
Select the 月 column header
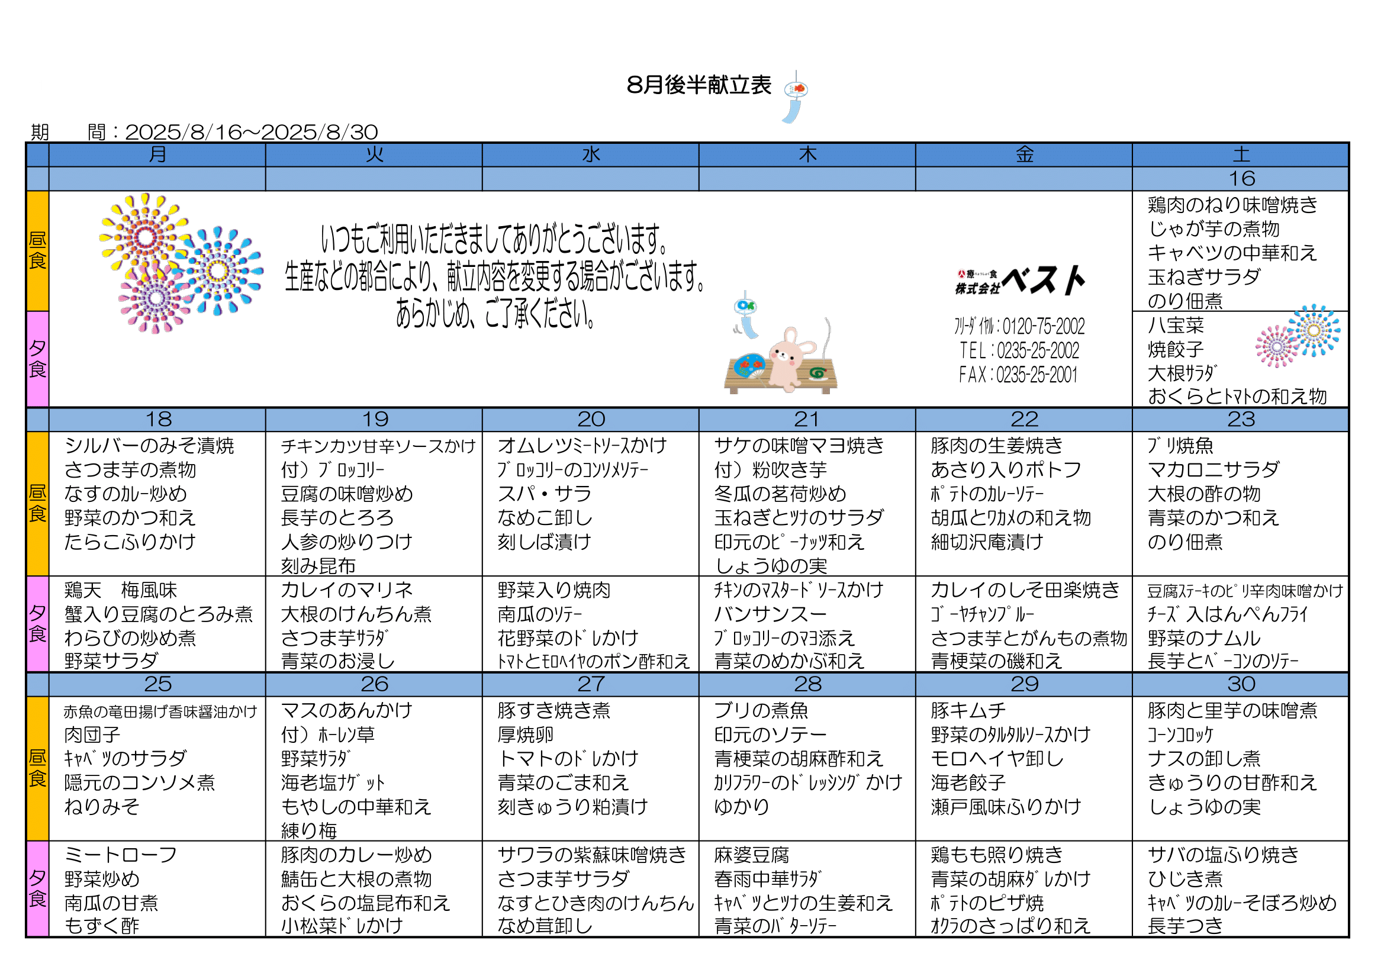point(157,155)
